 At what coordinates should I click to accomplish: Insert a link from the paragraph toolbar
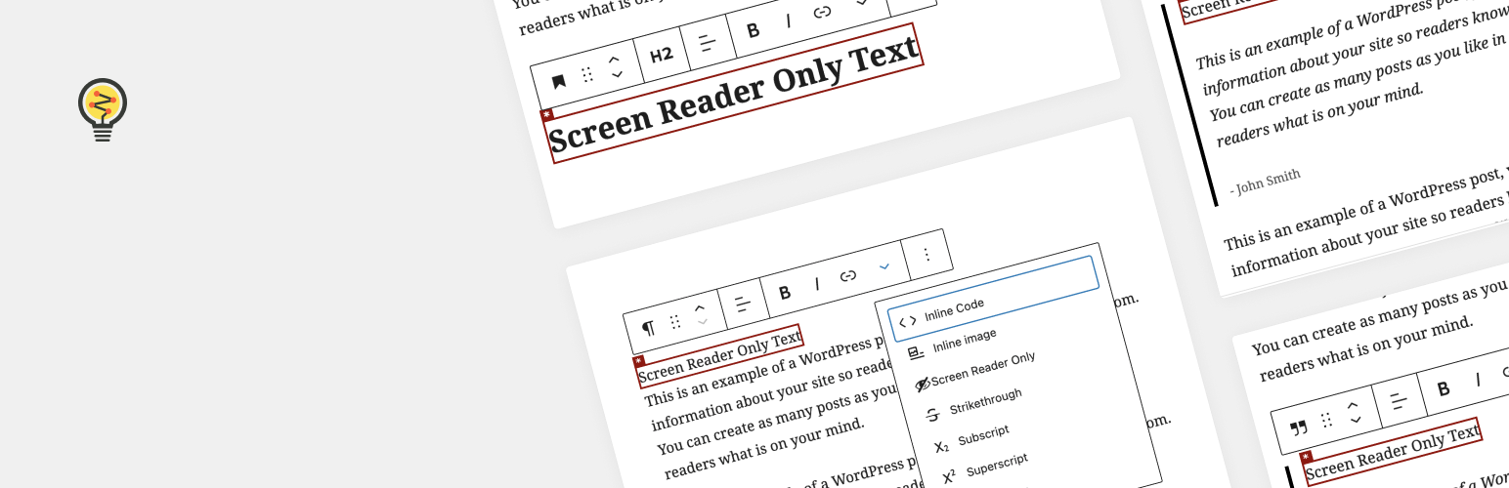pos(848,275)
